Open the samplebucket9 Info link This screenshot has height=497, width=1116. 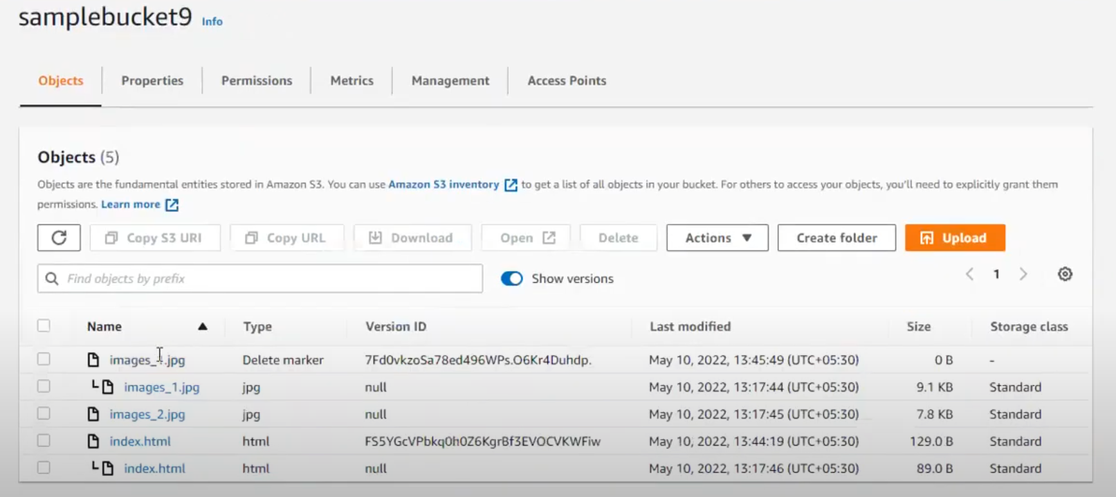click(212, 21)
